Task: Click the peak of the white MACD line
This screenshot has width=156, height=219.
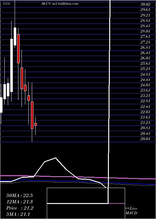Action: [56, 158]
